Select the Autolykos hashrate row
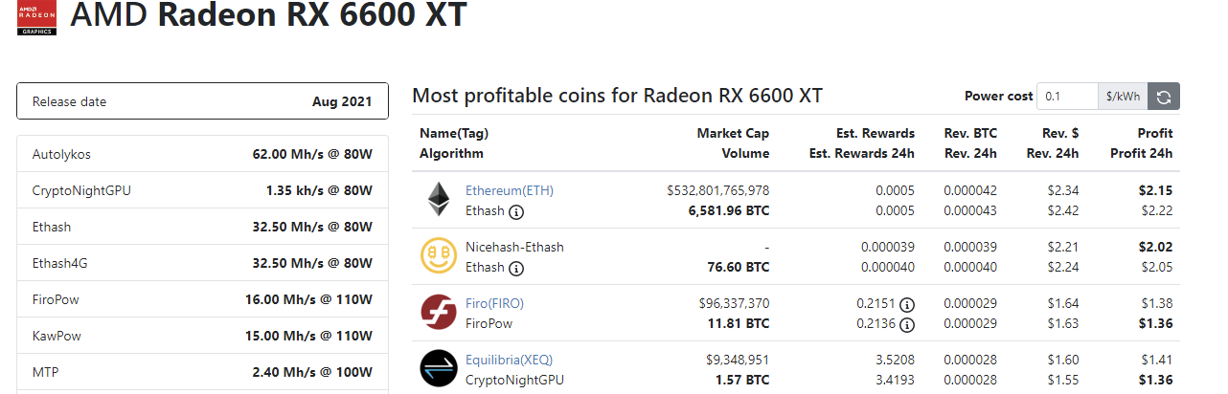 click(x=202, y=154)
